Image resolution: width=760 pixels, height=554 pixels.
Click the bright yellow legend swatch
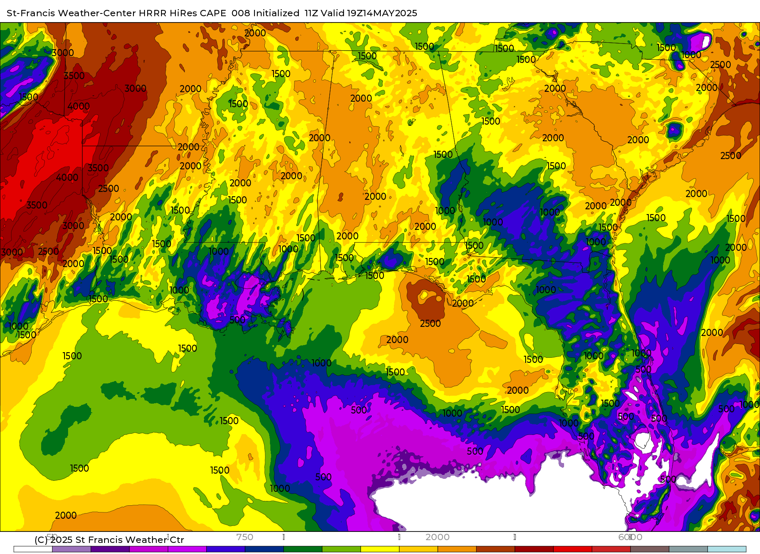tap(380, 549)
